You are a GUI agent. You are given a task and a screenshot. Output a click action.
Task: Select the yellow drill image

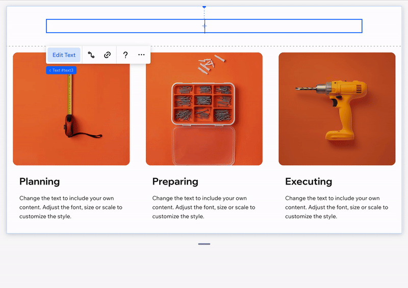pos(337,109)
